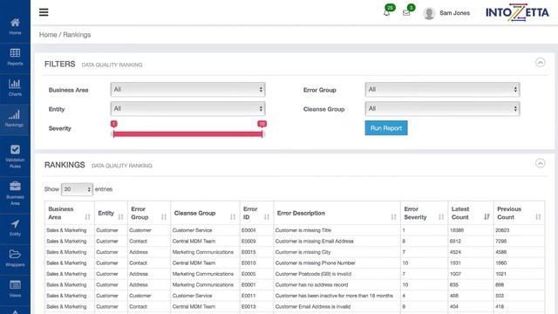This screenshot has width=558, height=314.
Task: Open the Entity filter dropdown
Action: coord(188,108)
